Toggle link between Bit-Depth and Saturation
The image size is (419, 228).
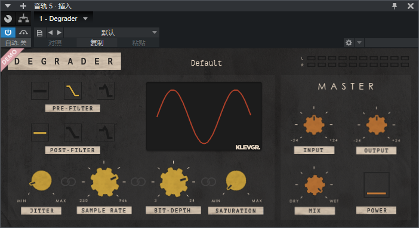(208, 182)
